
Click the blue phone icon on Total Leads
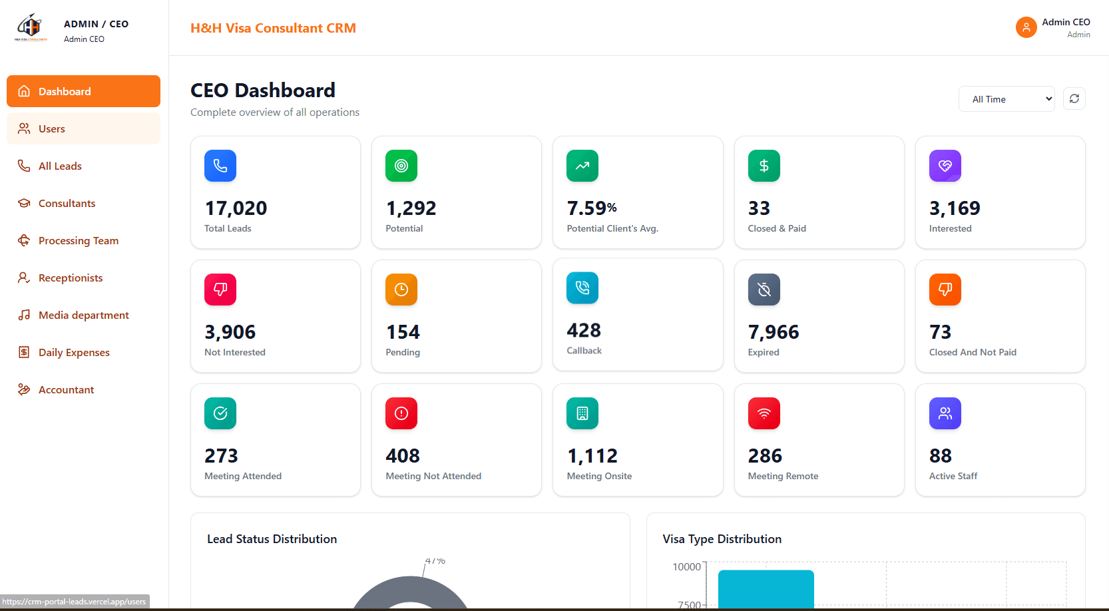(x=220, y=166)
